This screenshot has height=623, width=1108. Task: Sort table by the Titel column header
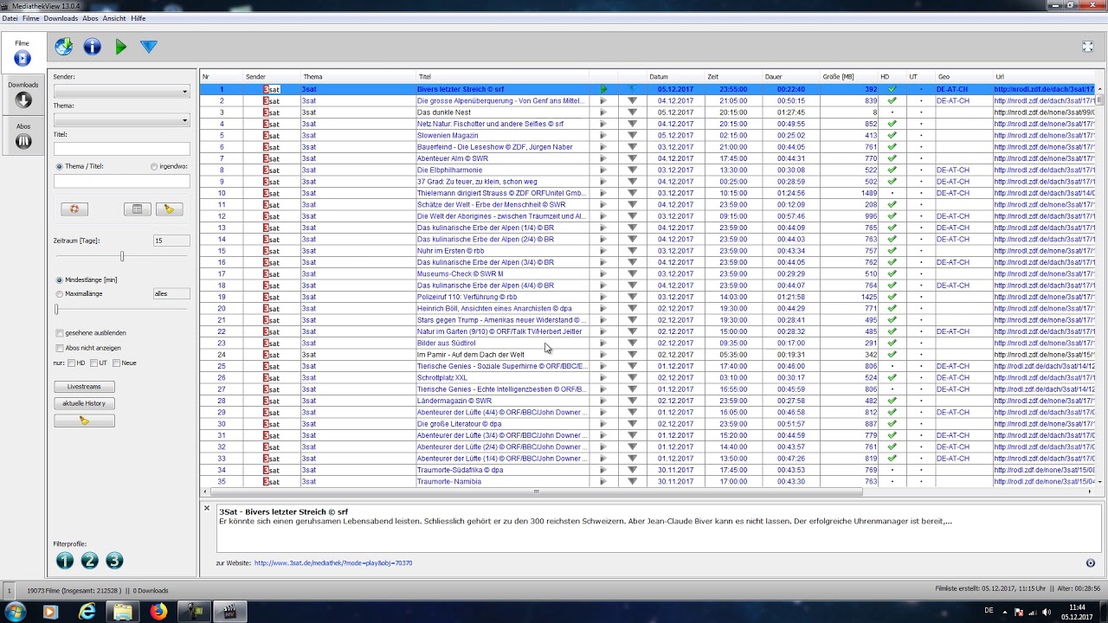pyautogui.click(x=502, y=77)
